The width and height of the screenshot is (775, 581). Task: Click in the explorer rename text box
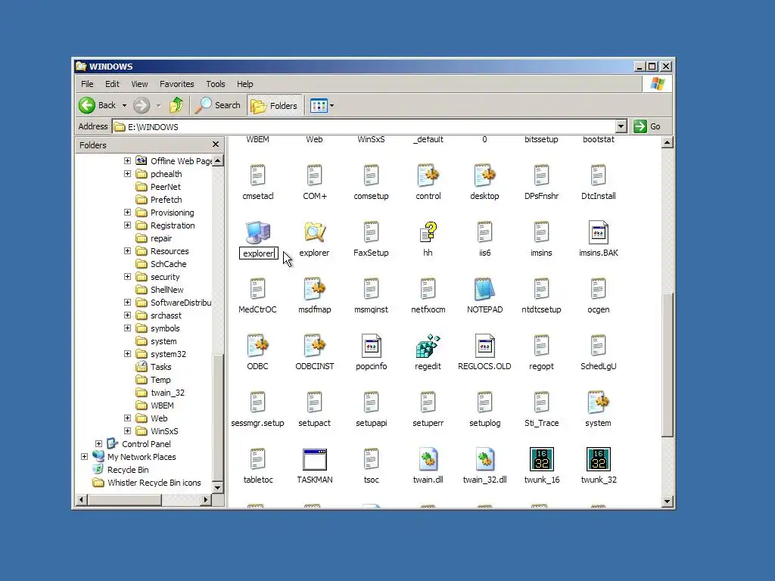point(259,253)
